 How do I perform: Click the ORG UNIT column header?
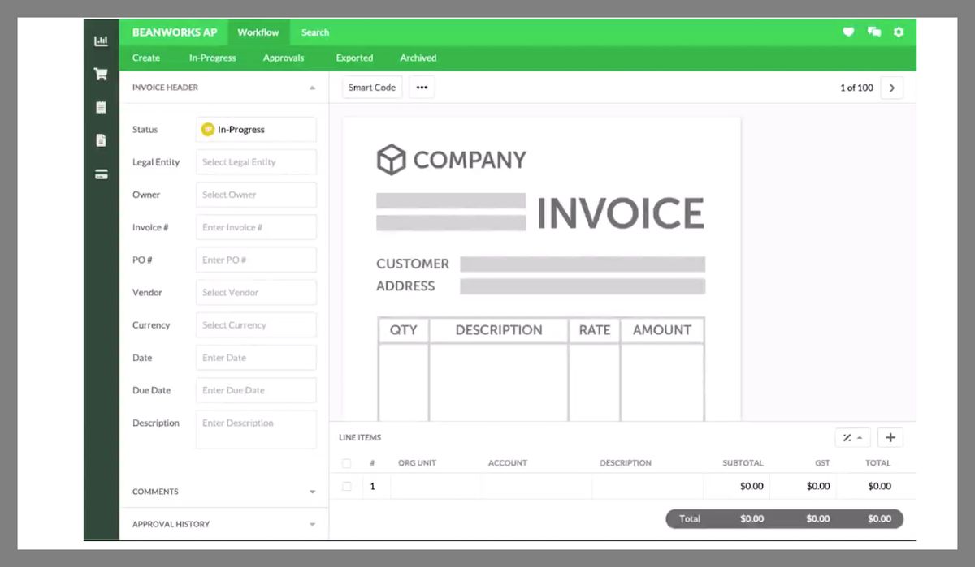pos(417,463)
